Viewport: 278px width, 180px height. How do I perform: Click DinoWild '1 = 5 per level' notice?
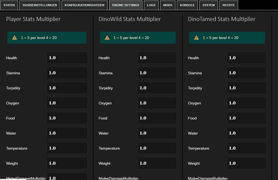[138, 38]
